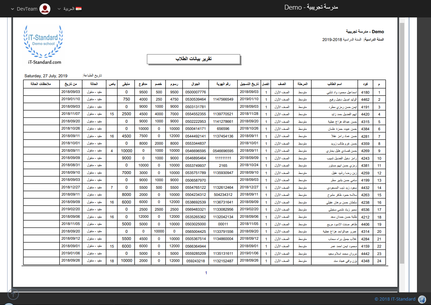431x305 pixels.
Task: Click the Egypt flag language icon
Action: point(78,9)
